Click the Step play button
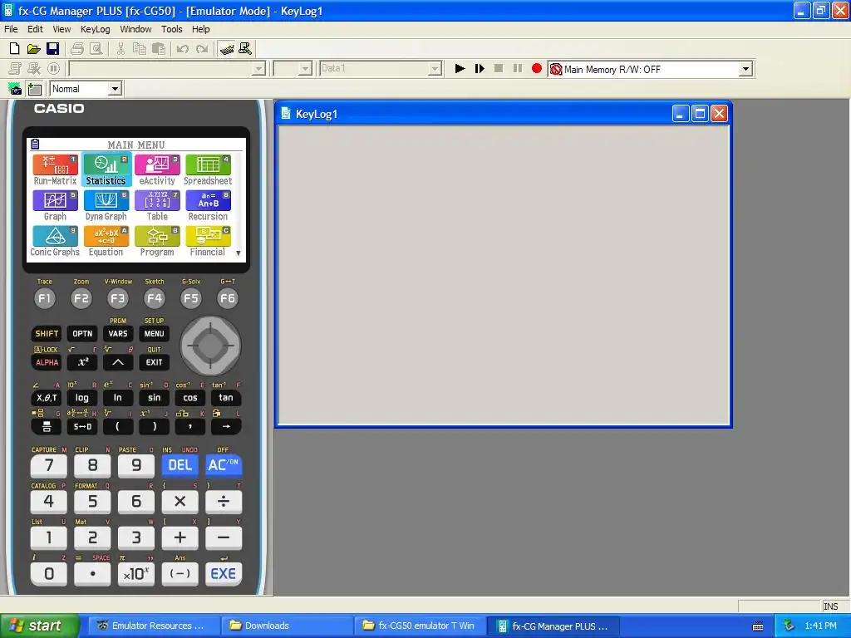Image resolution: width=851 pixels, height=638 pixels. [x=480, y=68]
